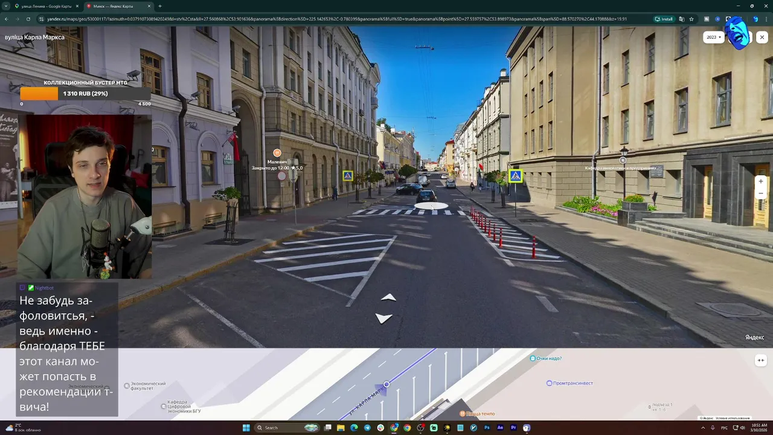Select the Минск Яндекс Карты tab
Image resolution: width=773 pixels, height=435 pixels.
click(x=118, y=6)
